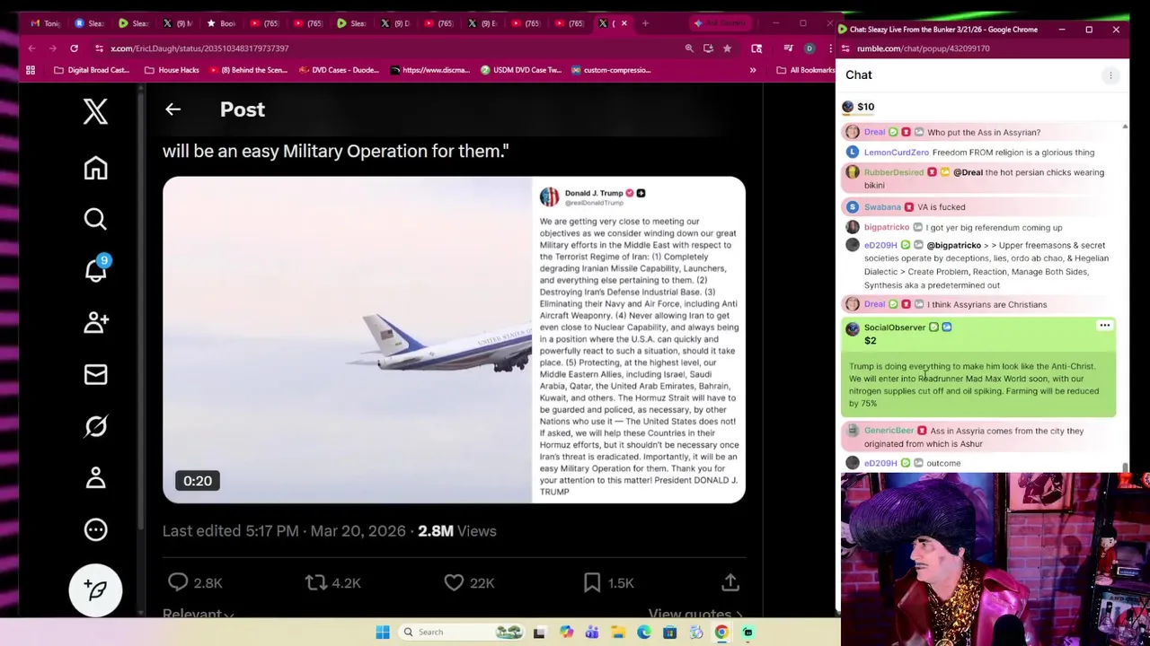Open the Chrome zoom magnifier icon
This screenshot has width=1150, height=646.
coord(689,48)
